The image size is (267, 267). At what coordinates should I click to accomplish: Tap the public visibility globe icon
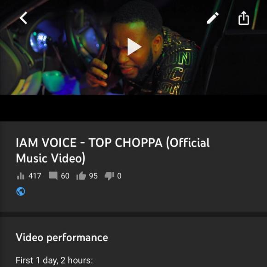[21, 192]
